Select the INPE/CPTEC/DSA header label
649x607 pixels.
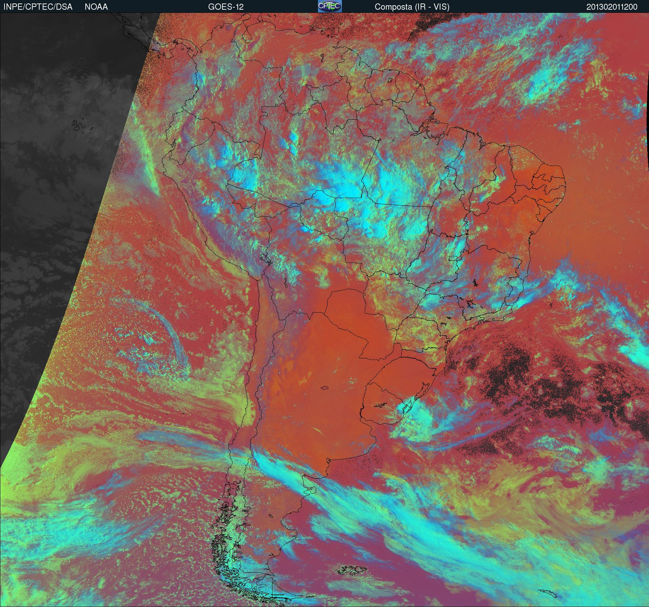click(38, 7)
